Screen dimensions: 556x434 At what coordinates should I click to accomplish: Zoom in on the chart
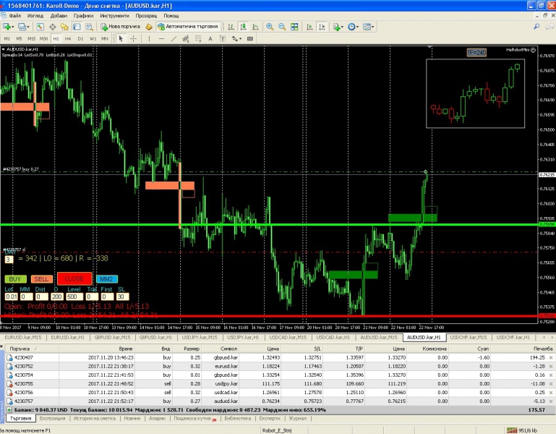tap(270, 27)
